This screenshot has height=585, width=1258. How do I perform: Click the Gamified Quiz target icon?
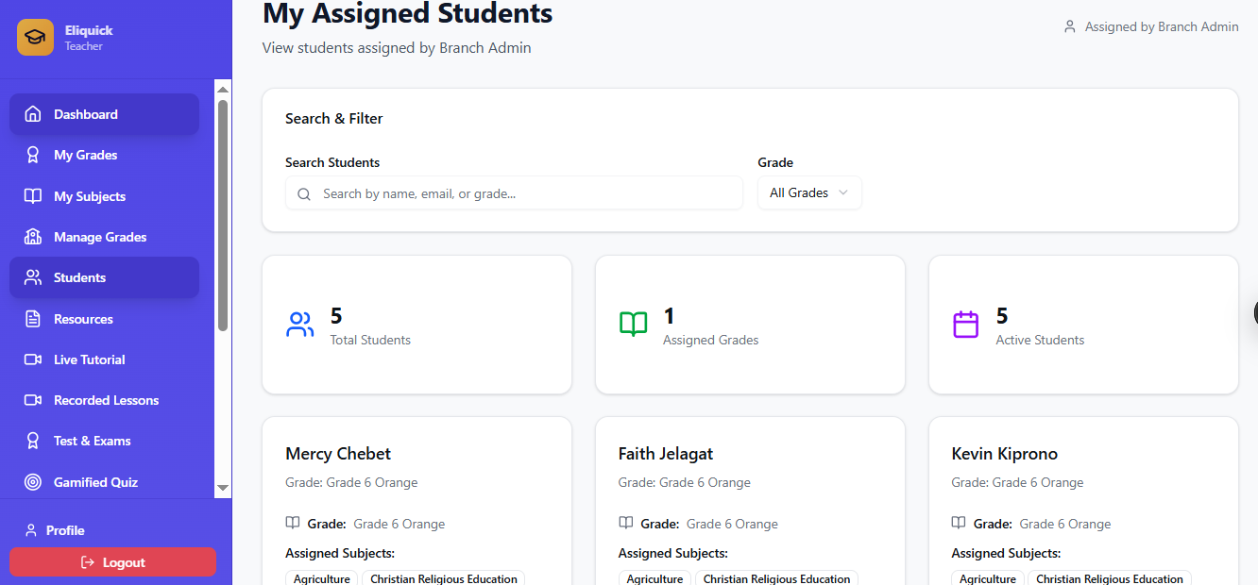[x=33, y=482]
